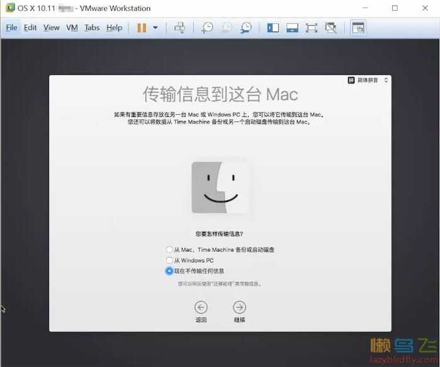Toggle the thumbnail bar view
The image size is (440, 367).
[292, 28]
